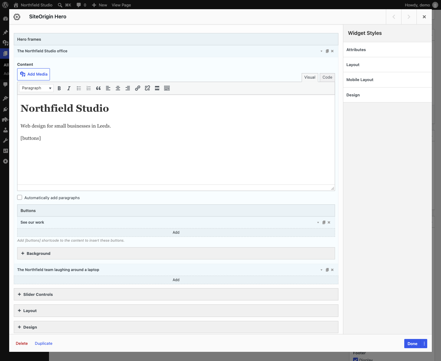Add a new button under See our work

tap(176, 233)
